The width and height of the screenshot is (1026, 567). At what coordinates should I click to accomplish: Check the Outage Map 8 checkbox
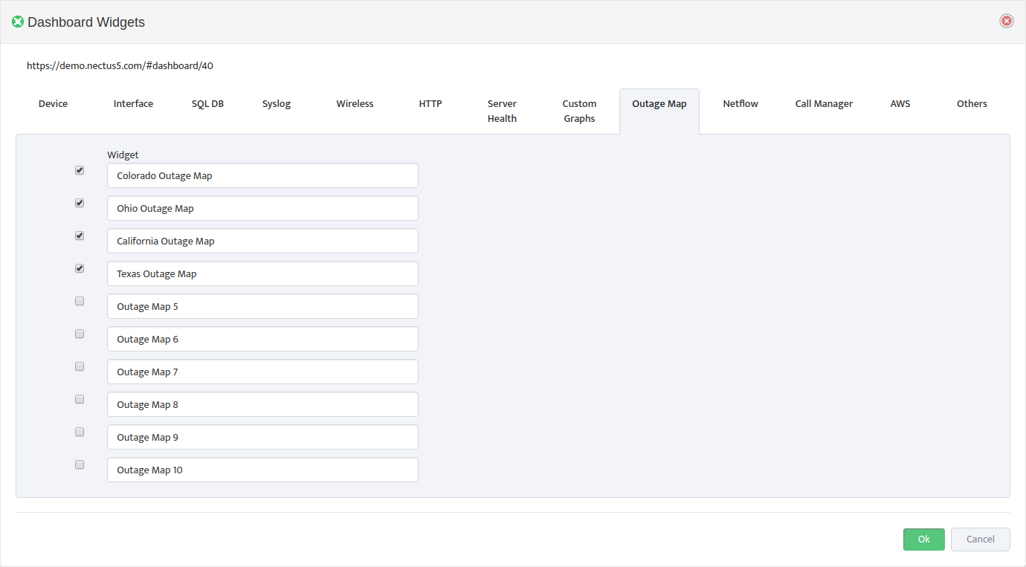(x=80, y=399)
